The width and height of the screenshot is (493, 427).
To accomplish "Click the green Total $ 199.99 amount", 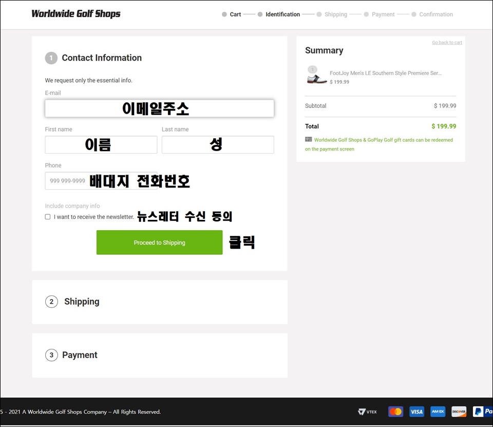I will click(x=444, y=126).
